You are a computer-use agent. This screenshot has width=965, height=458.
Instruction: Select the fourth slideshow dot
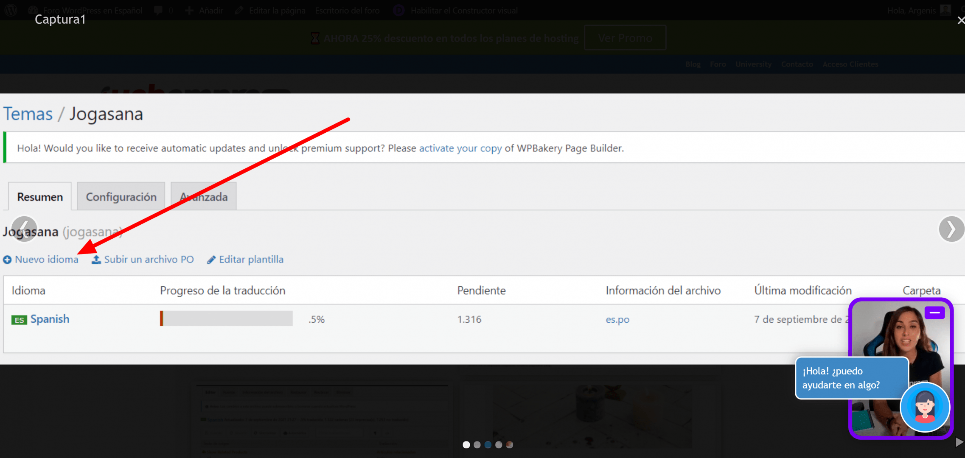tap(499, 444)
